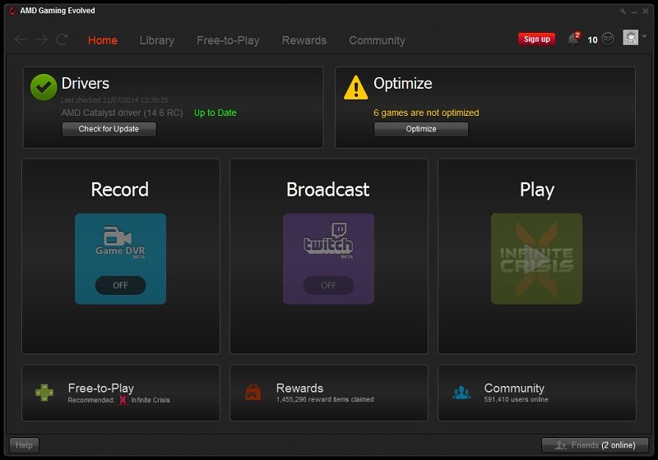Viewport: 658px width, 460px height.
Task: Open settings wrench icon in title bar
Action: click(623, 11)
